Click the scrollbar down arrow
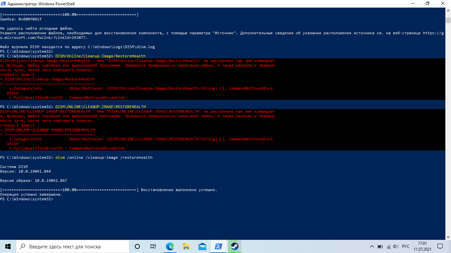Image resolution: width=451 pixels, height=253 pixels. coord(448,237)
